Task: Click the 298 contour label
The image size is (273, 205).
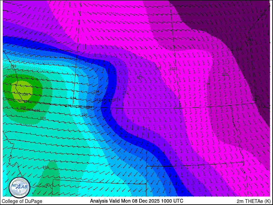Action: point(13,66)
